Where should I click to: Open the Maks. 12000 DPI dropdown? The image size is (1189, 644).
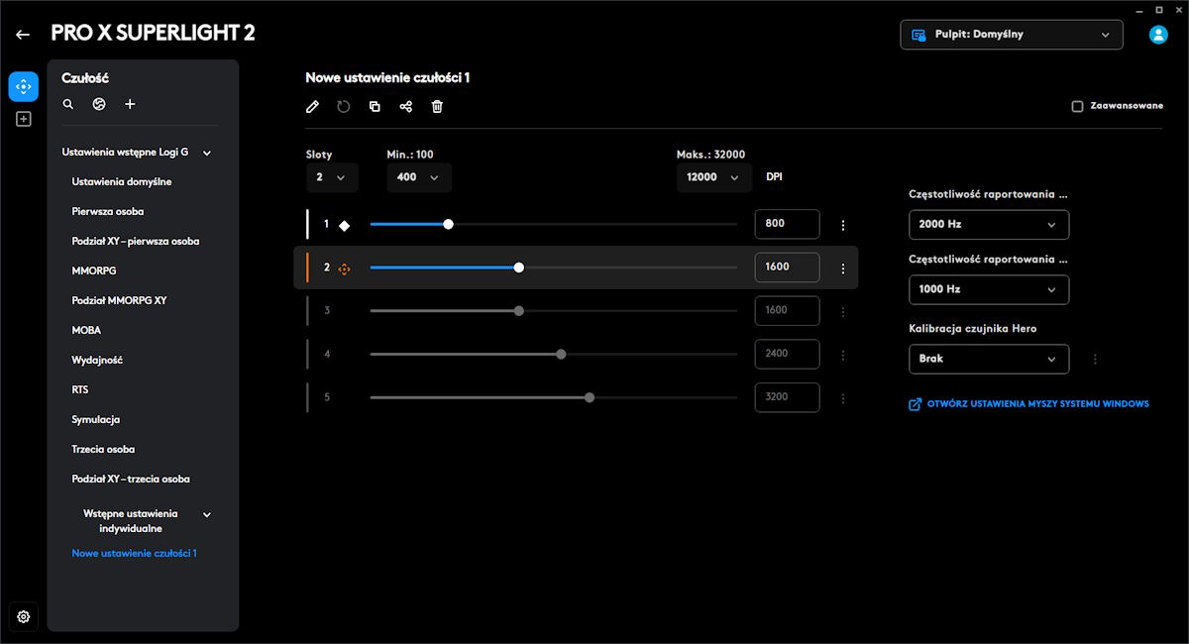[x=712, y=177]
